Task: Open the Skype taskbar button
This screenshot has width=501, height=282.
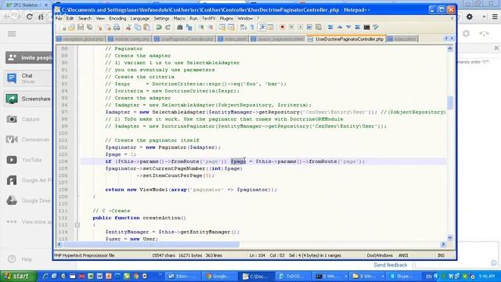Action: pyautogui.click(x=402, y=277)
